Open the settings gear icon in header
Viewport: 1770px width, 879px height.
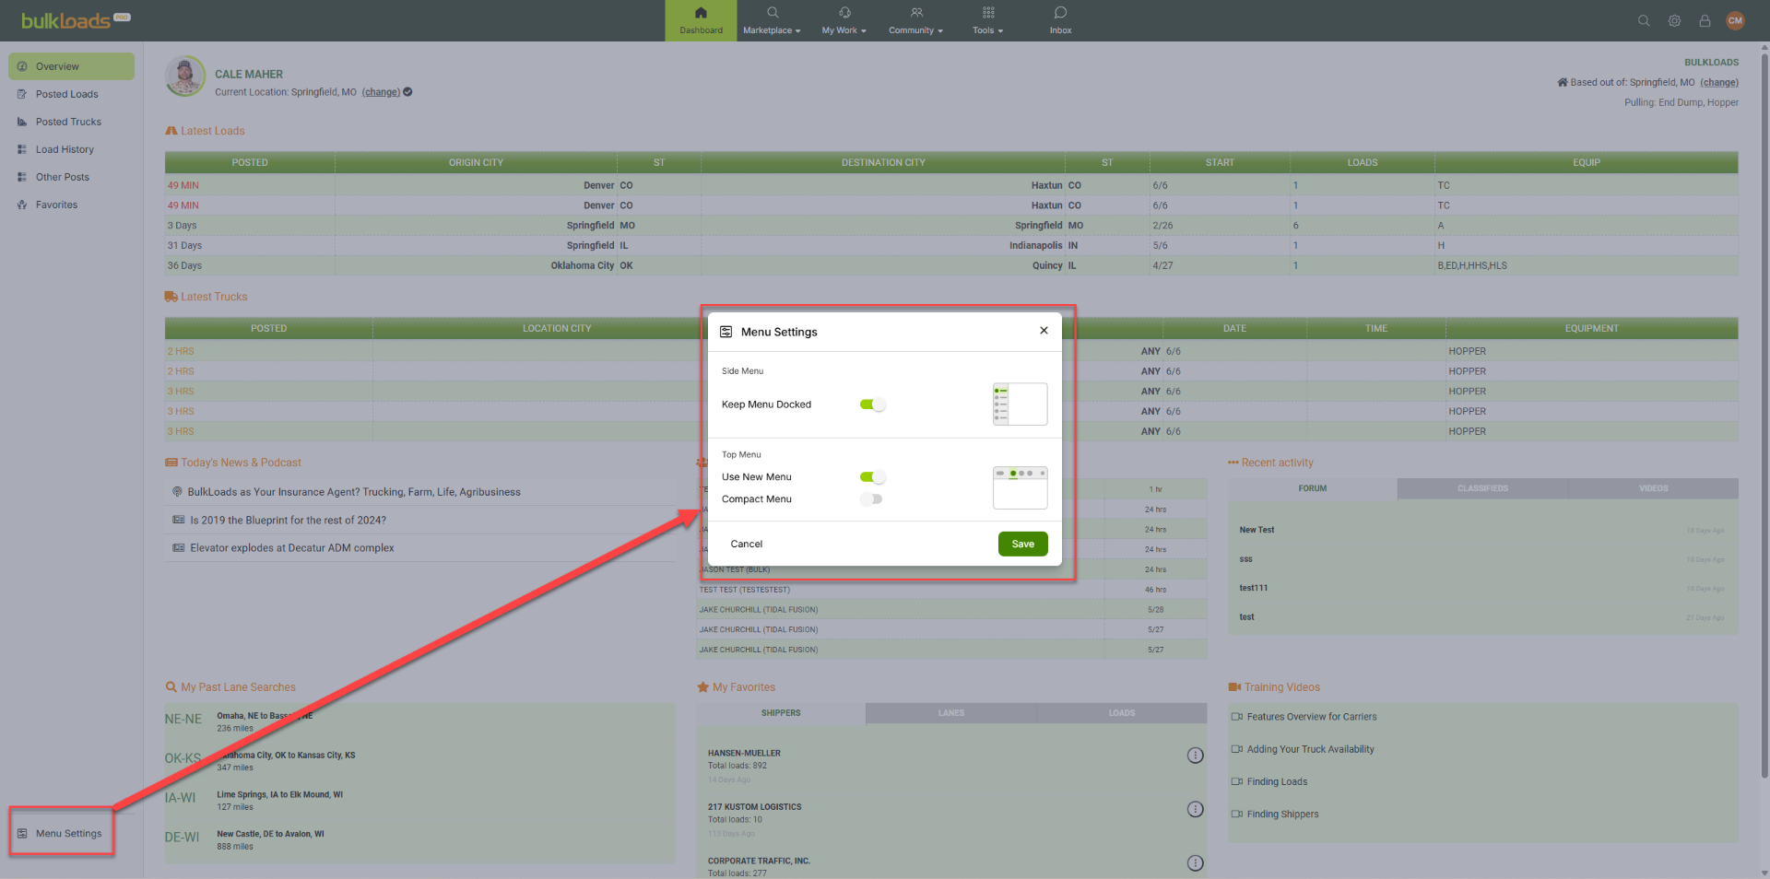pyautogui.click(x=1674, y=20)
